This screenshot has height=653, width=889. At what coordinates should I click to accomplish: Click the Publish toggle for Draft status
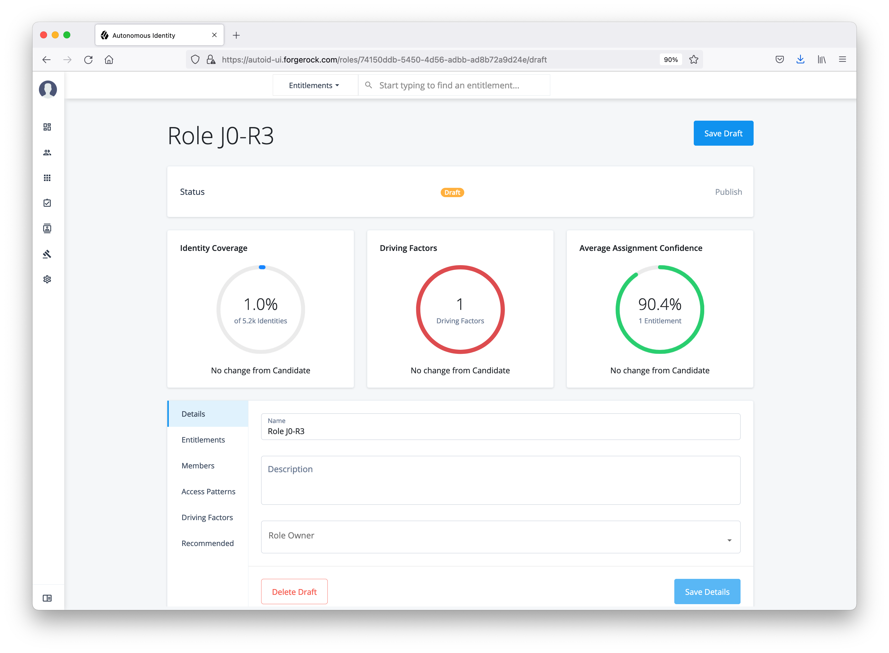727,191
